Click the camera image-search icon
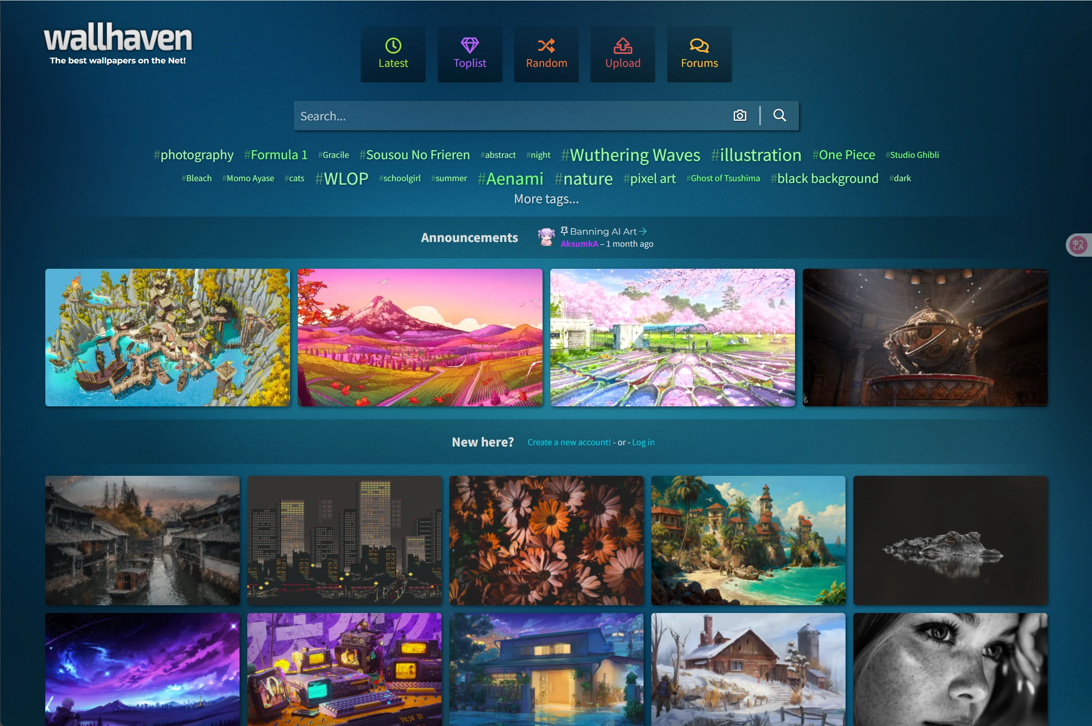Viewport: 1092px width, 726px height. (x=739, y=115)
